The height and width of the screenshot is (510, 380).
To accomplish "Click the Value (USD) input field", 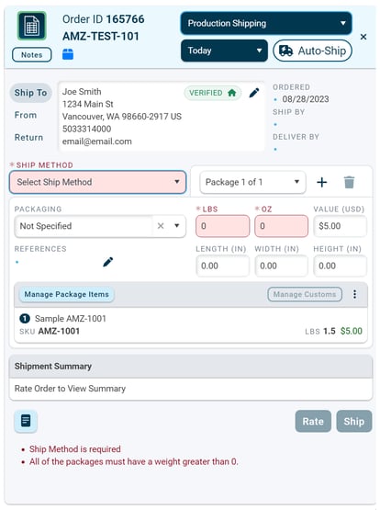I will [340, 226].
